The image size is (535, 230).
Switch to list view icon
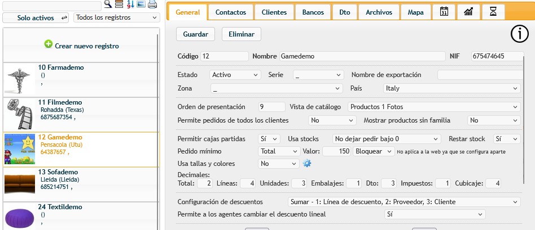pos(119,4)
